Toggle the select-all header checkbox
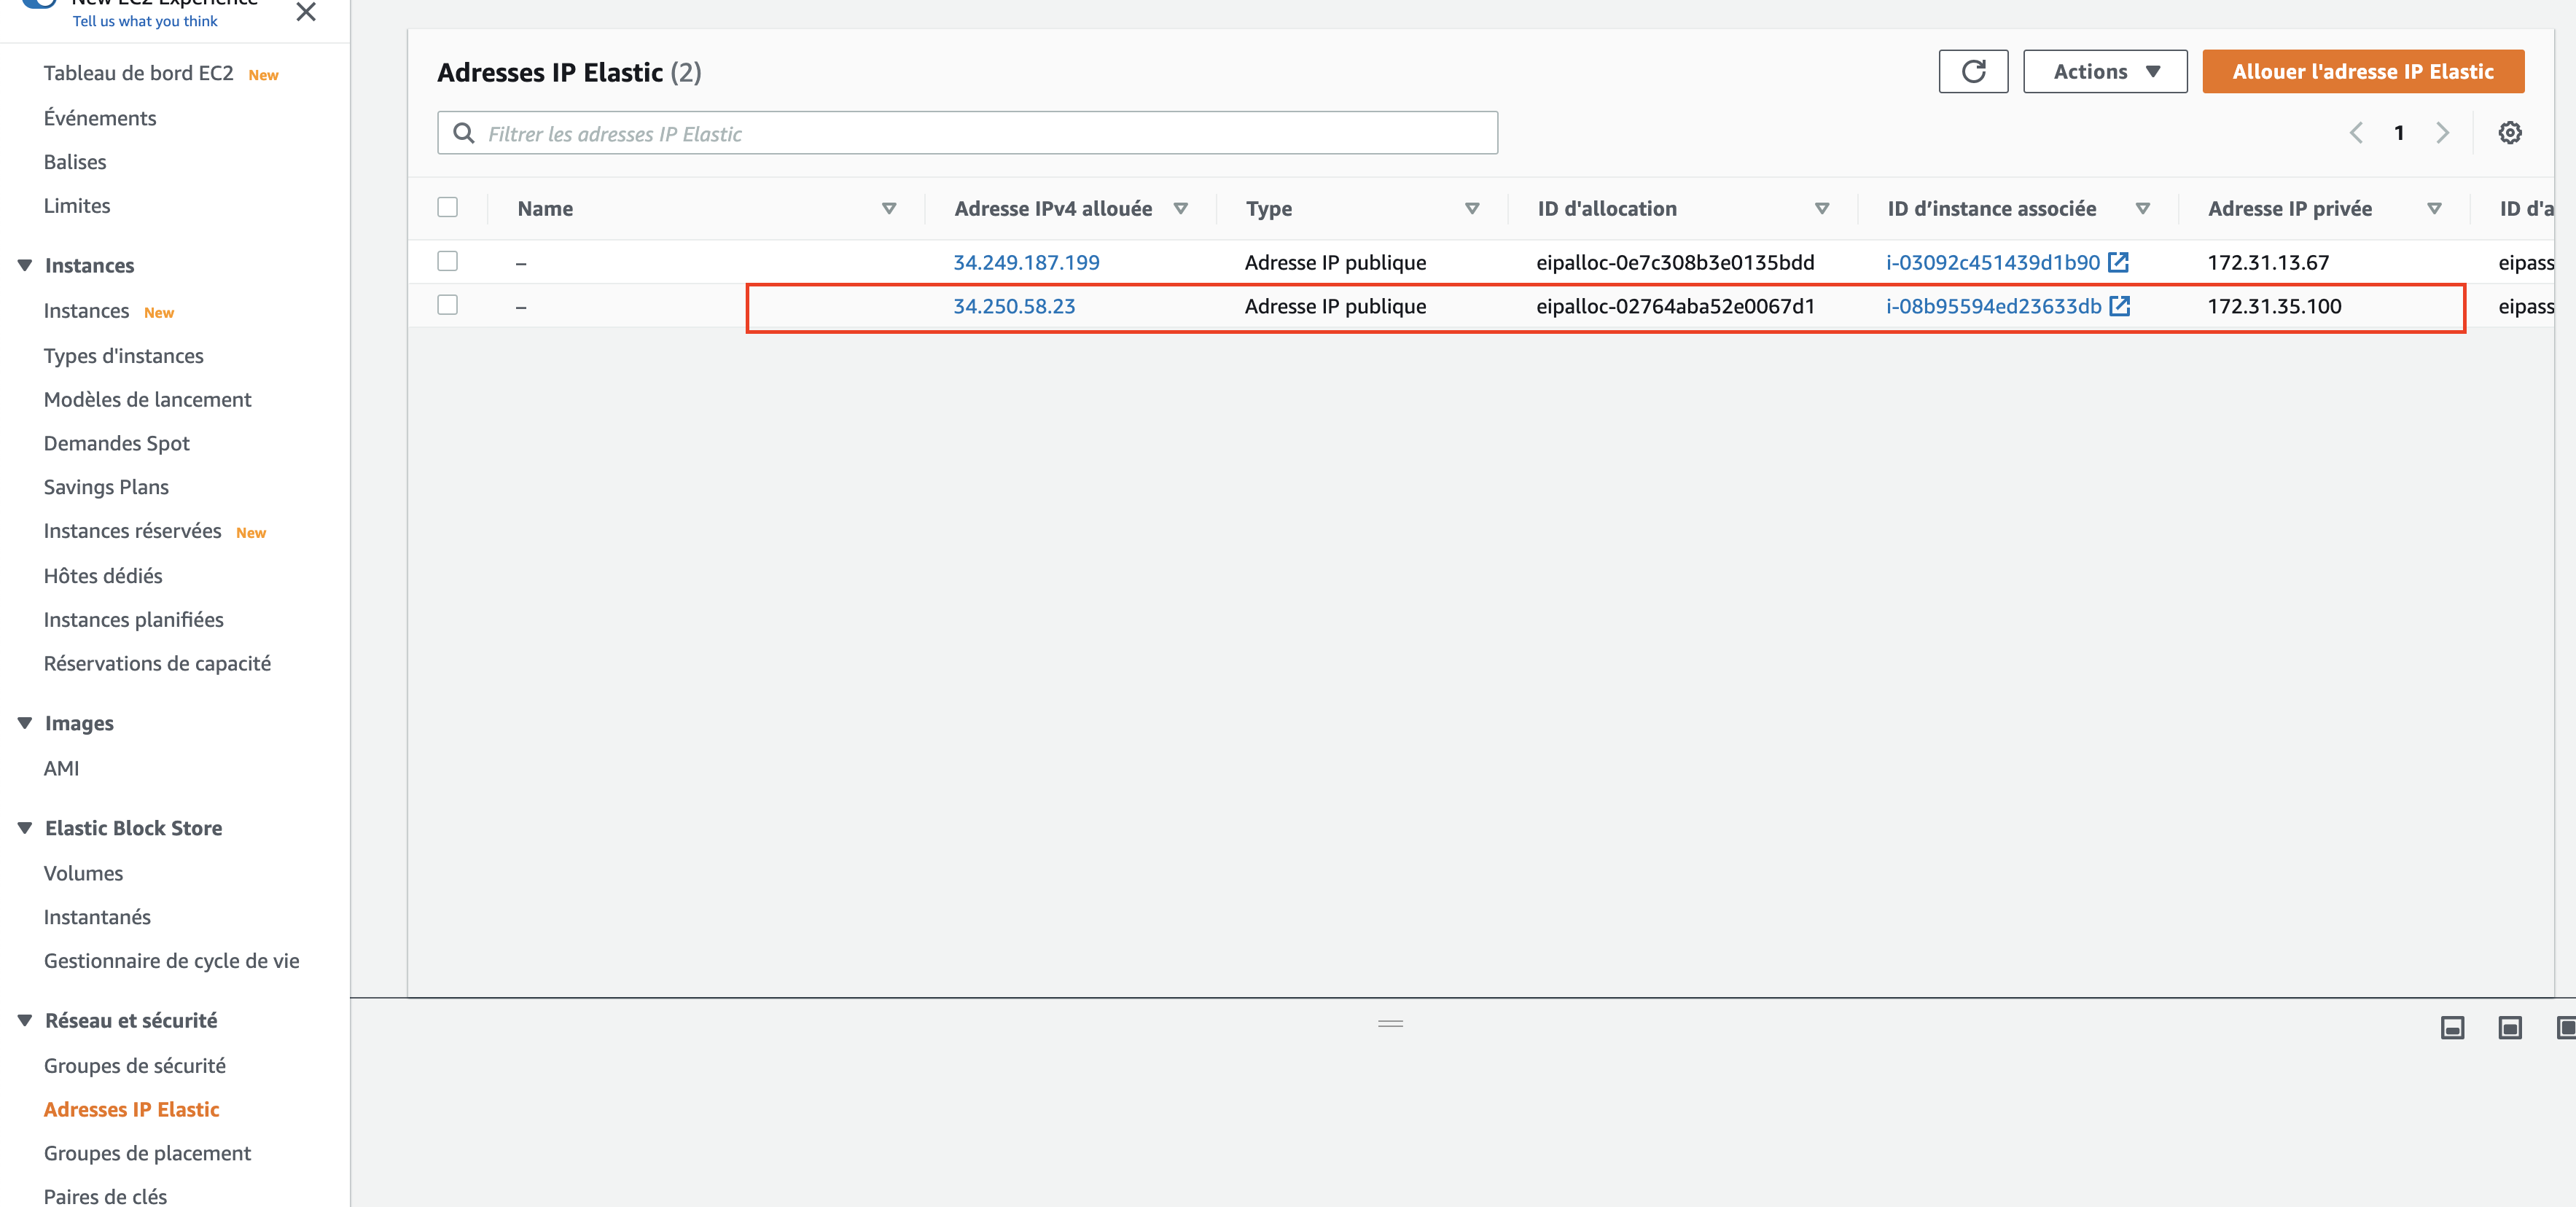 (447, 208)
